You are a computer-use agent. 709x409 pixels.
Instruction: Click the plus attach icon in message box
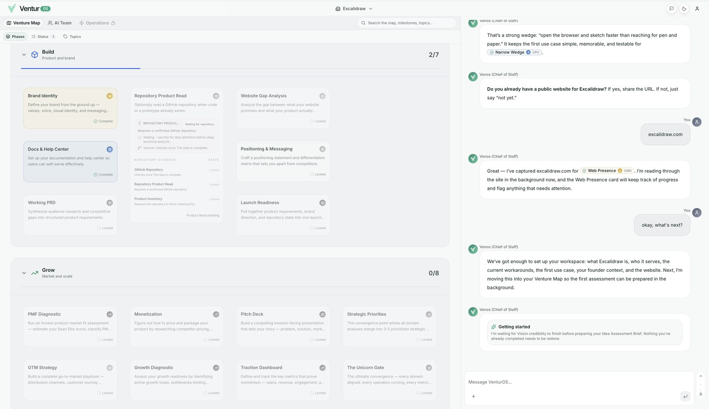(473, 396)
